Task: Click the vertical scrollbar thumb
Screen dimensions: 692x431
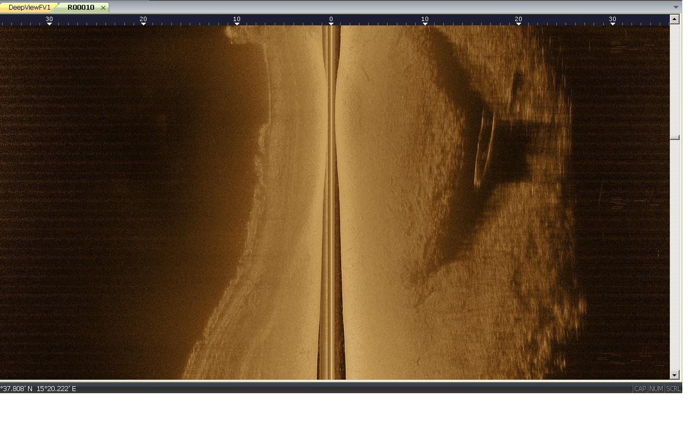Action: click(674, 137)
